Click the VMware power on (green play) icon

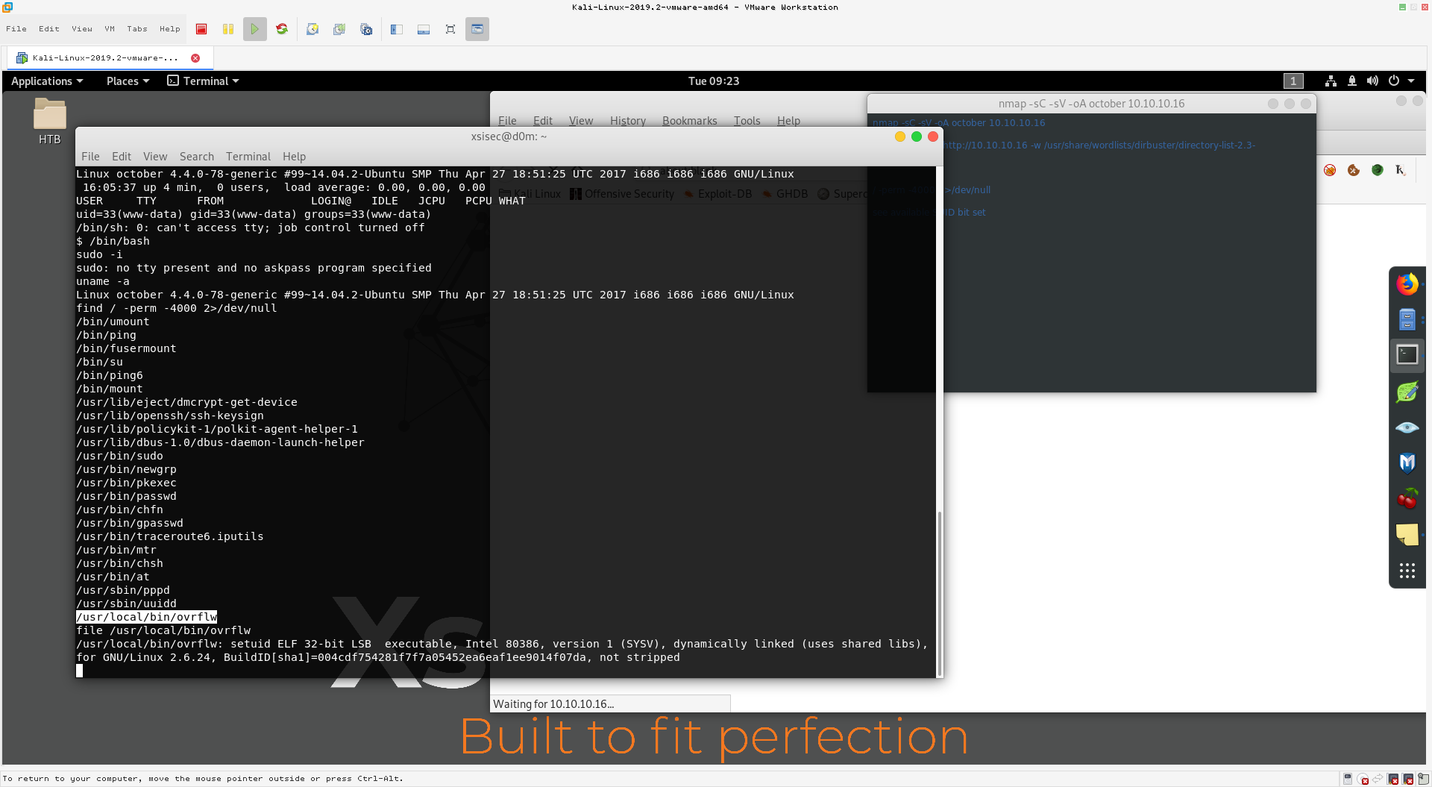pyautogui.click(x=255, y=29)
